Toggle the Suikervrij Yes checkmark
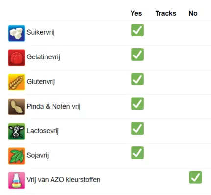 (137, 30)
